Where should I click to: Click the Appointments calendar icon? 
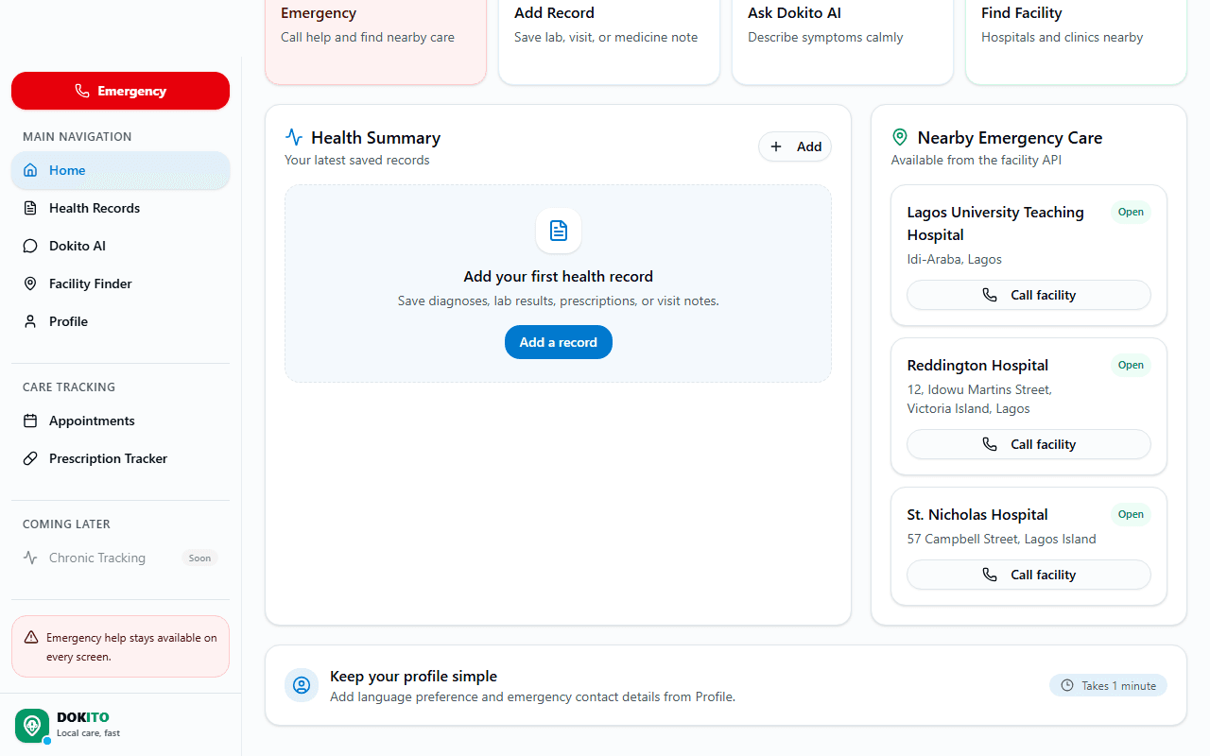(x=30, y=421)
